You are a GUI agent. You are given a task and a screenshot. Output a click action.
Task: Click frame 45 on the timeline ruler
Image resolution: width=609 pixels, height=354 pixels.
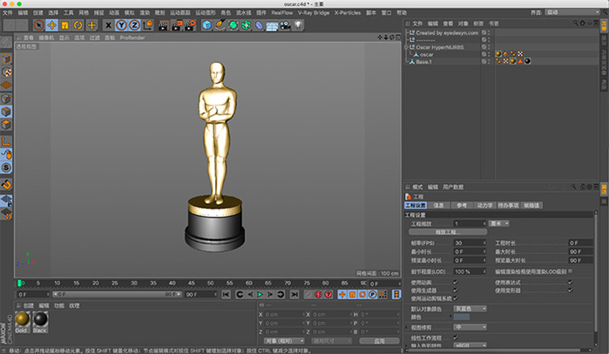coord(191,284)
